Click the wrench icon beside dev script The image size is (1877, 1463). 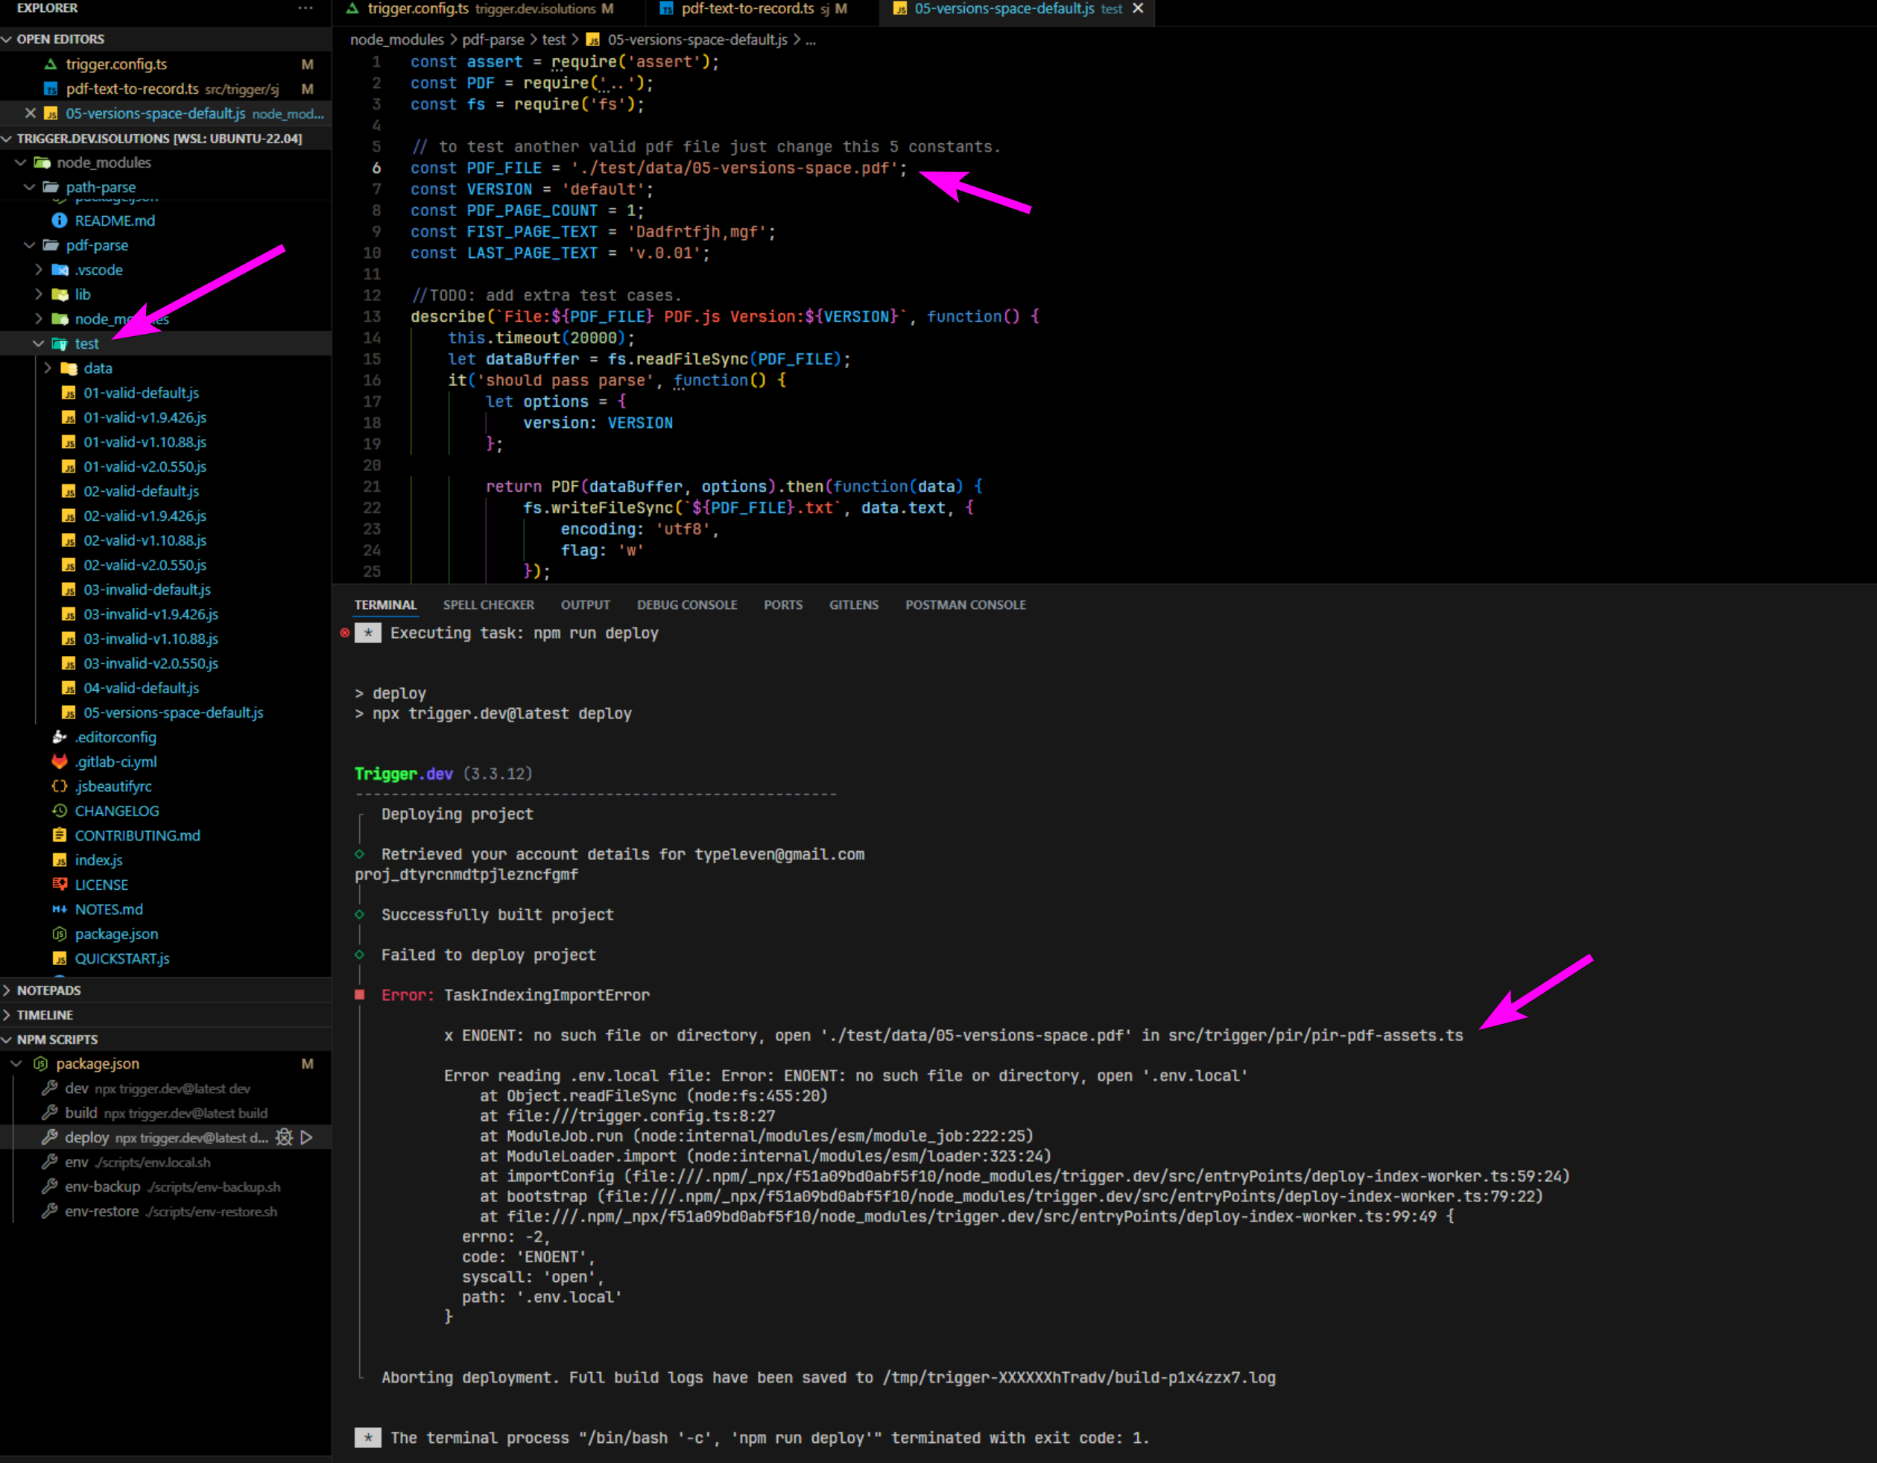50,1088
